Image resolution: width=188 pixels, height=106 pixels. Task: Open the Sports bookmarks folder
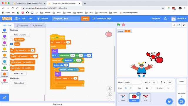[78, 12]
